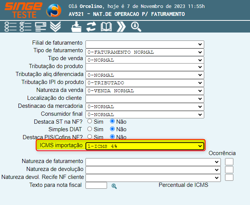Click the double right chevron icon
This screenshot has height=205, width=250.
tap(121, 26)
